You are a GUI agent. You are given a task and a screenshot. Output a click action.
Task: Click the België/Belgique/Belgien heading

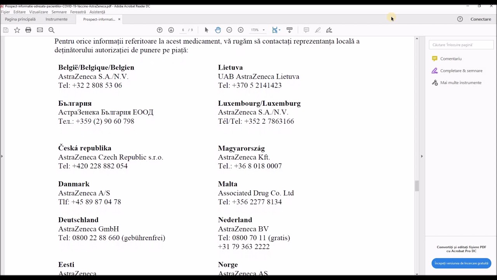click(x=96, y=68)
